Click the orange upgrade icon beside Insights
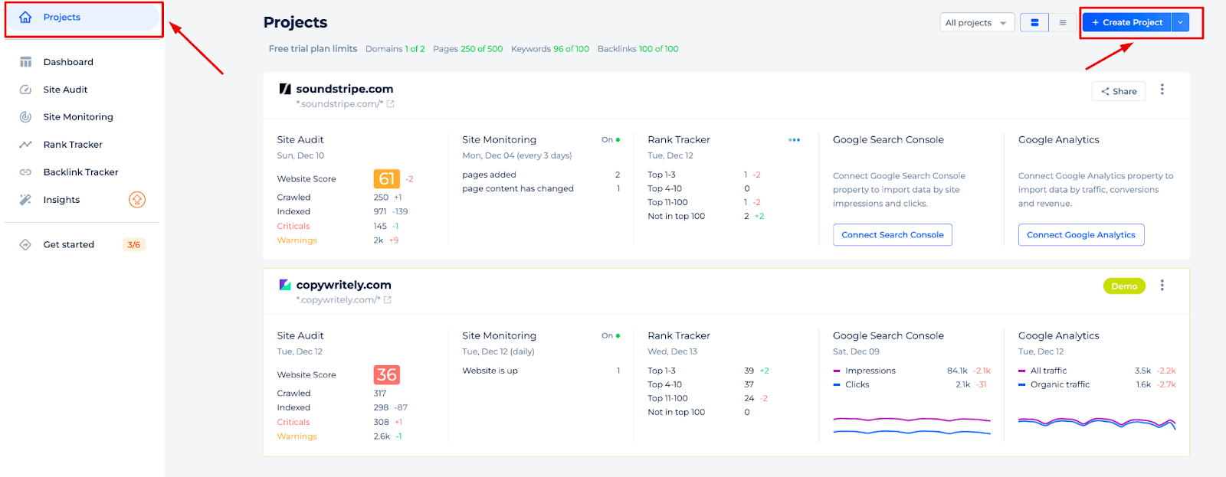The height and width of the screenshot is (477, 1226). [x=137, y=200]
